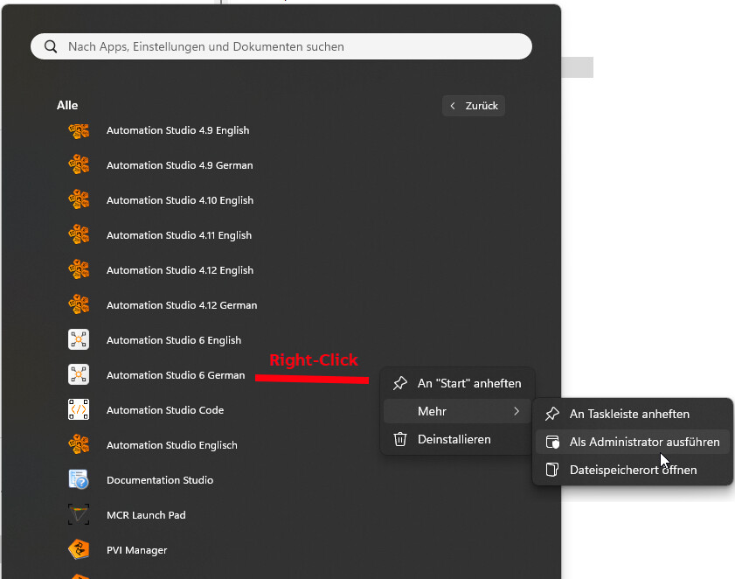Click the file icon beside Dateispeicherort öffnen
Screen dimensions: 735x579
click(x=552, y=470)
